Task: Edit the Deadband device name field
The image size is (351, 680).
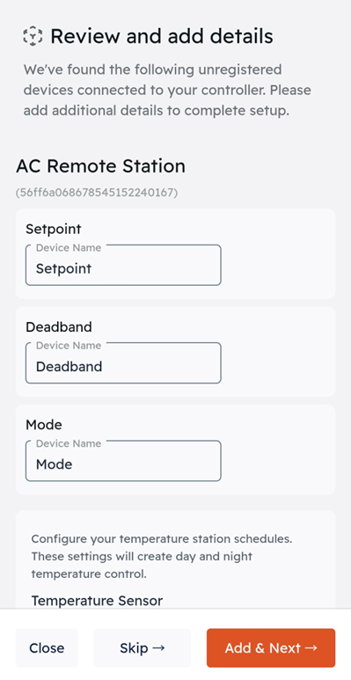Action: pos(123,363)
